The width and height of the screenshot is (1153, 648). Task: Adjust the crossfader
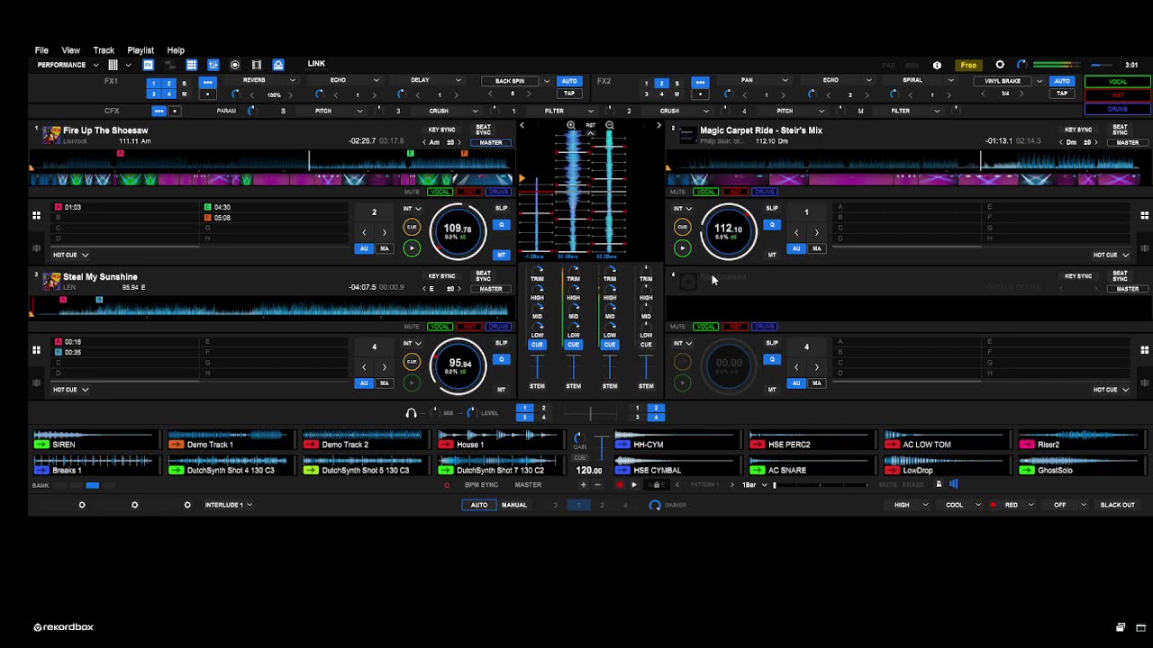[591, 413]
